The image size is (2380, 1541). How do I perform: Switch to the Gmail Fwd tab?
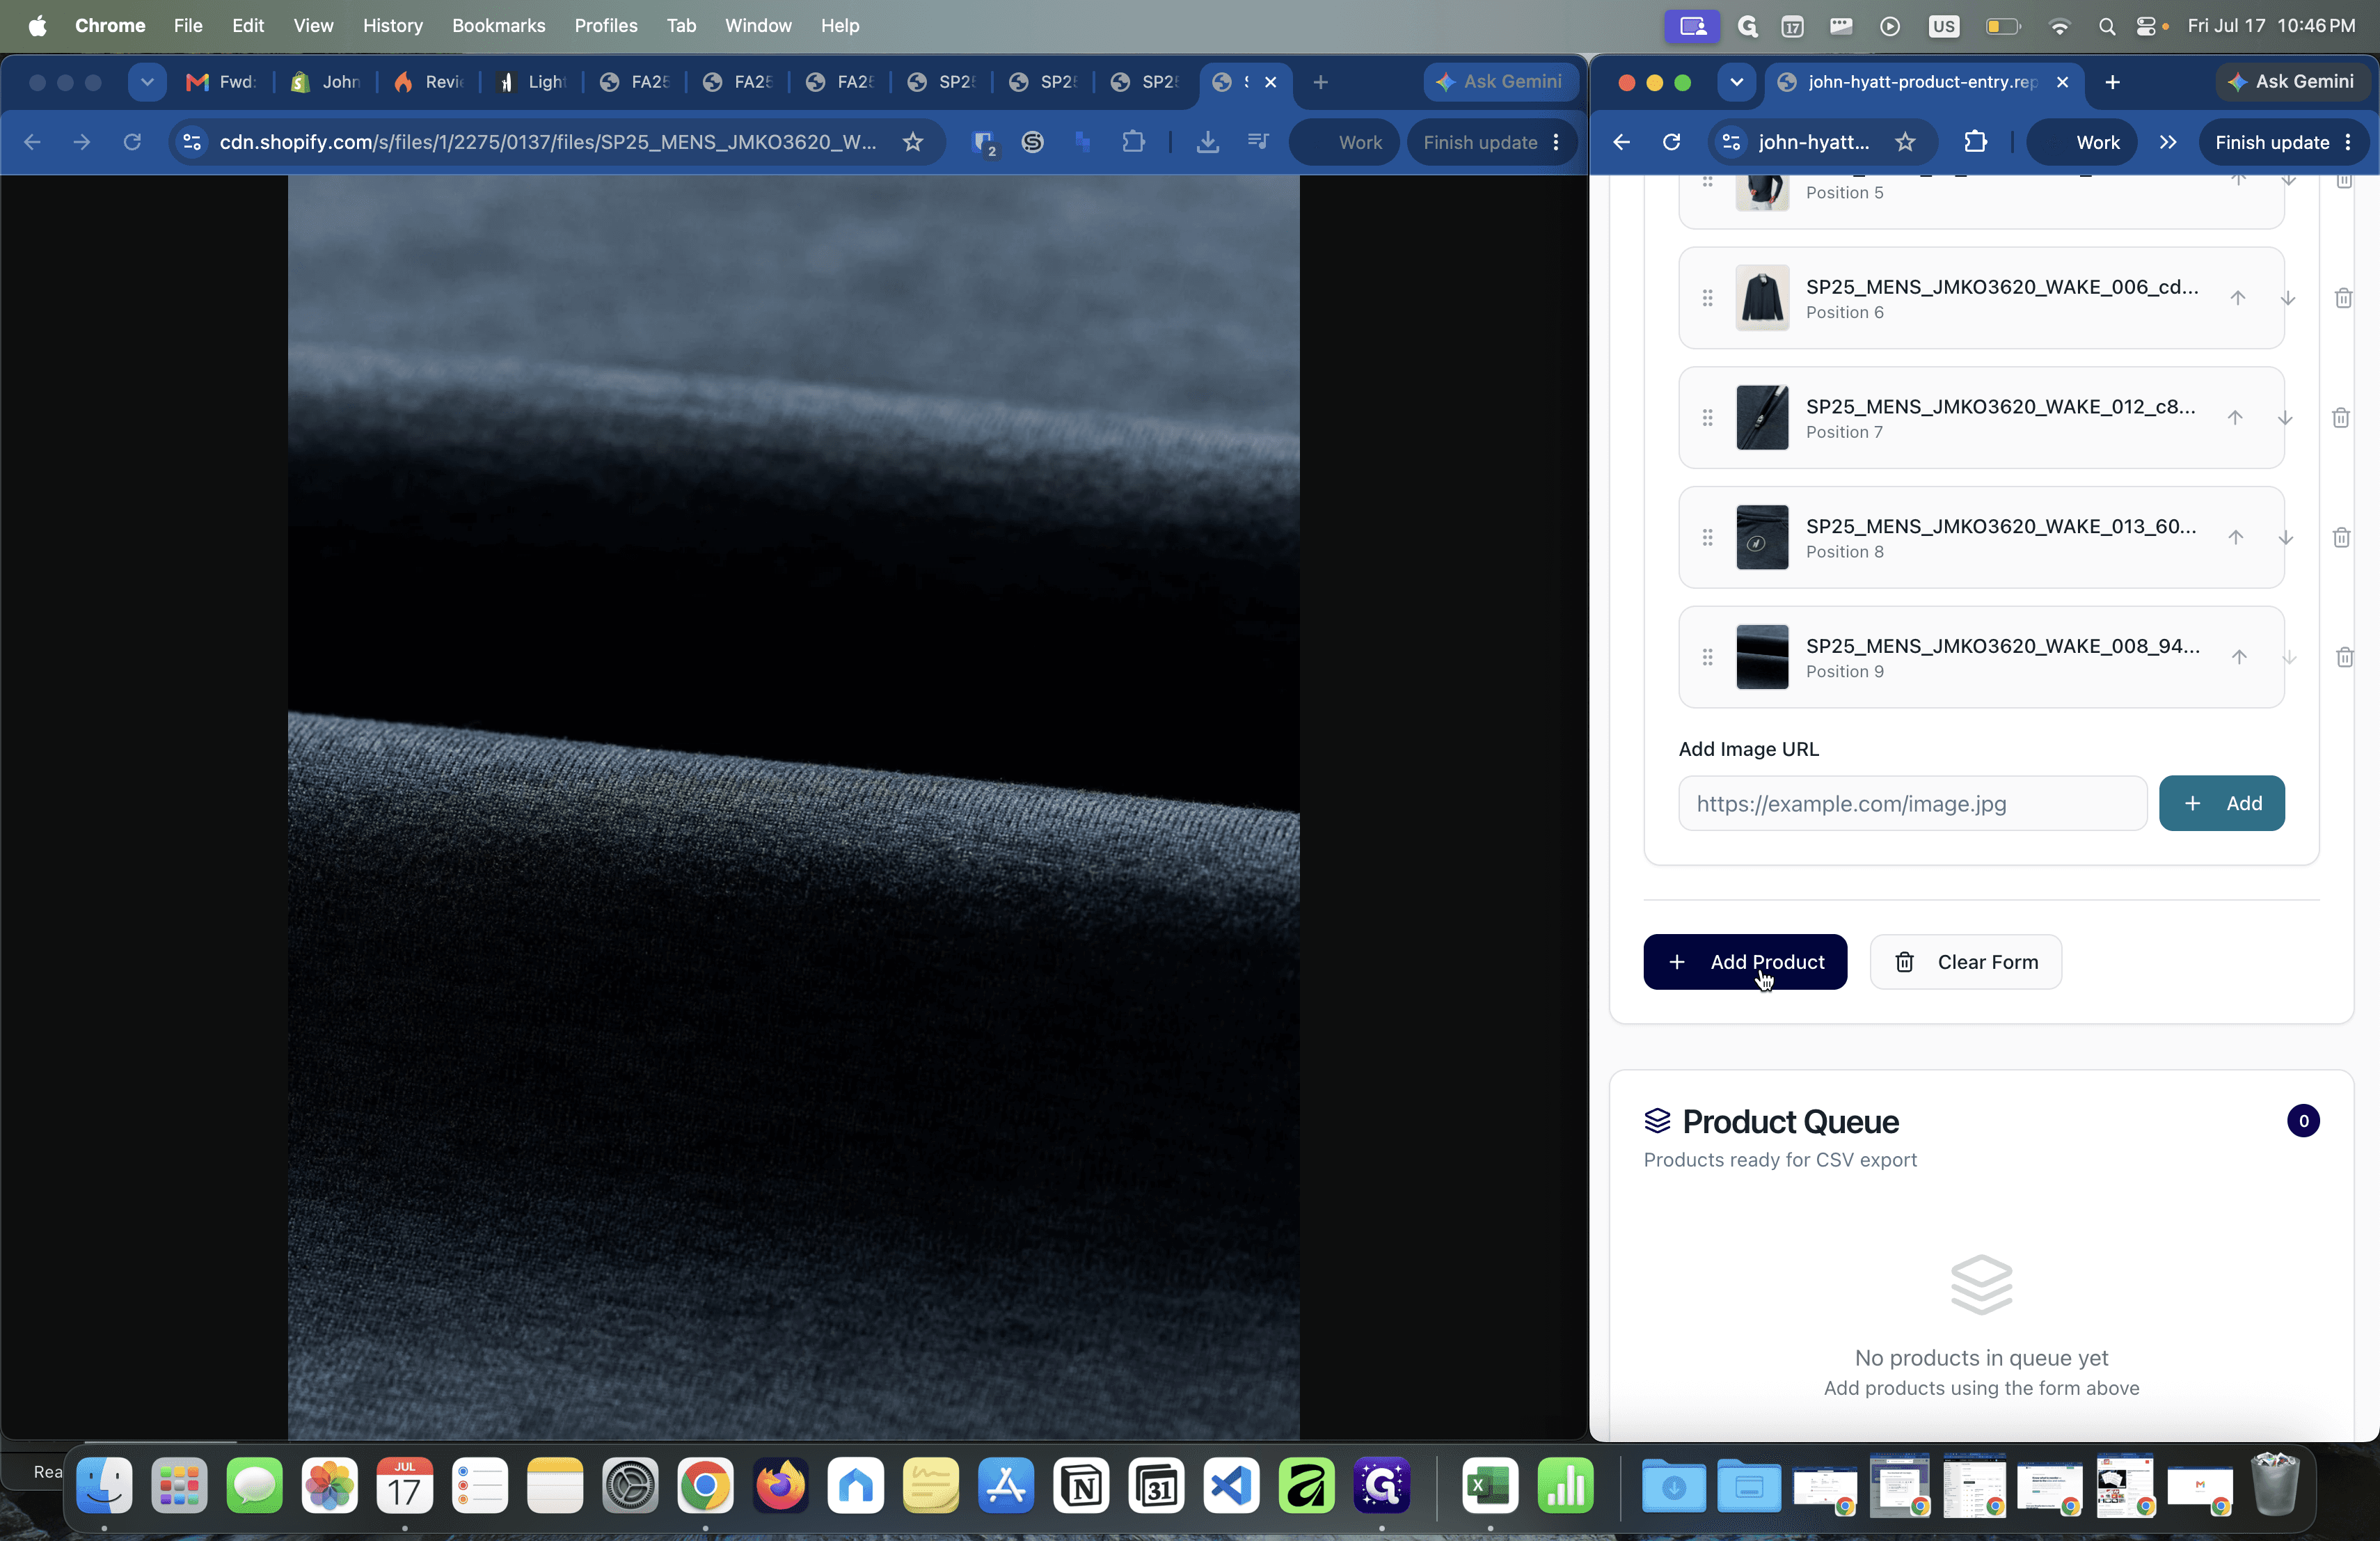pos(221,82)
